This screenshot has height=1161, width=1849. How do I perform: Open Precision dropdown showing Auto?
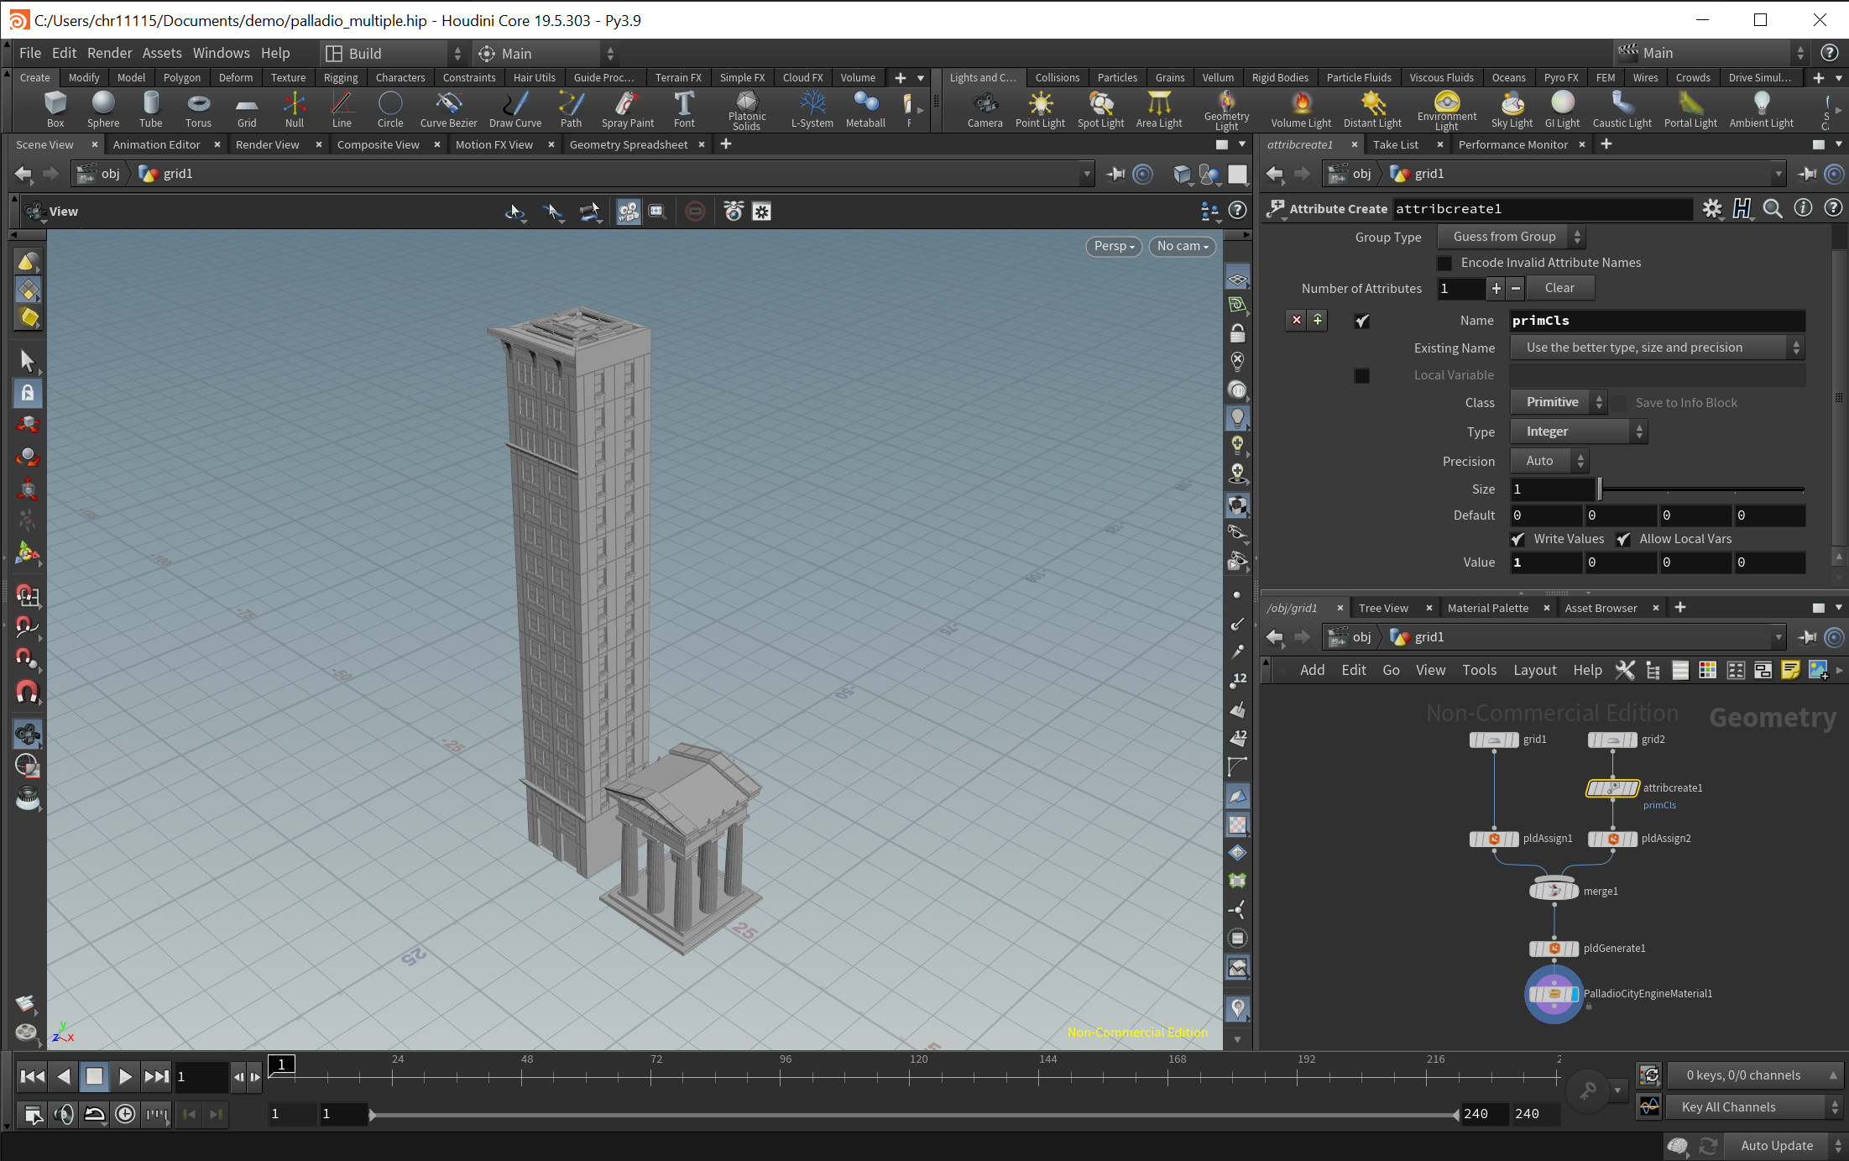[x=1549, y=461]
